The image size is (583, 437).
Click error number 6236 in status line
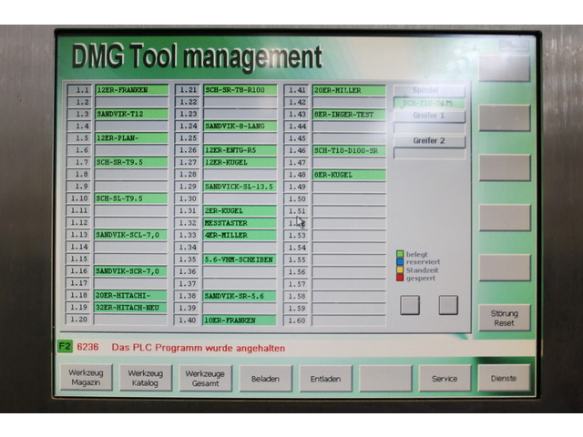tap(87, 347)
